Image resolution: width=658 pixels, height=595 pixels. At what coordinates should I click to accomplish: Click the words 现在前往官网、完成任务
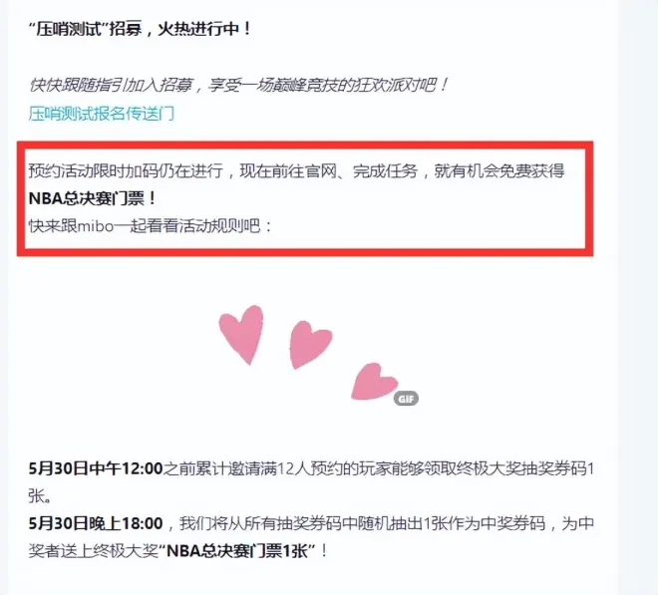point(329,170)
